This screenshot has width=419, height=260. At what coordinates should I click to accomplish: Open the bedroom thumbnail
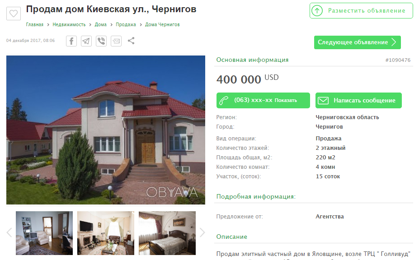(x=167, y=233)
